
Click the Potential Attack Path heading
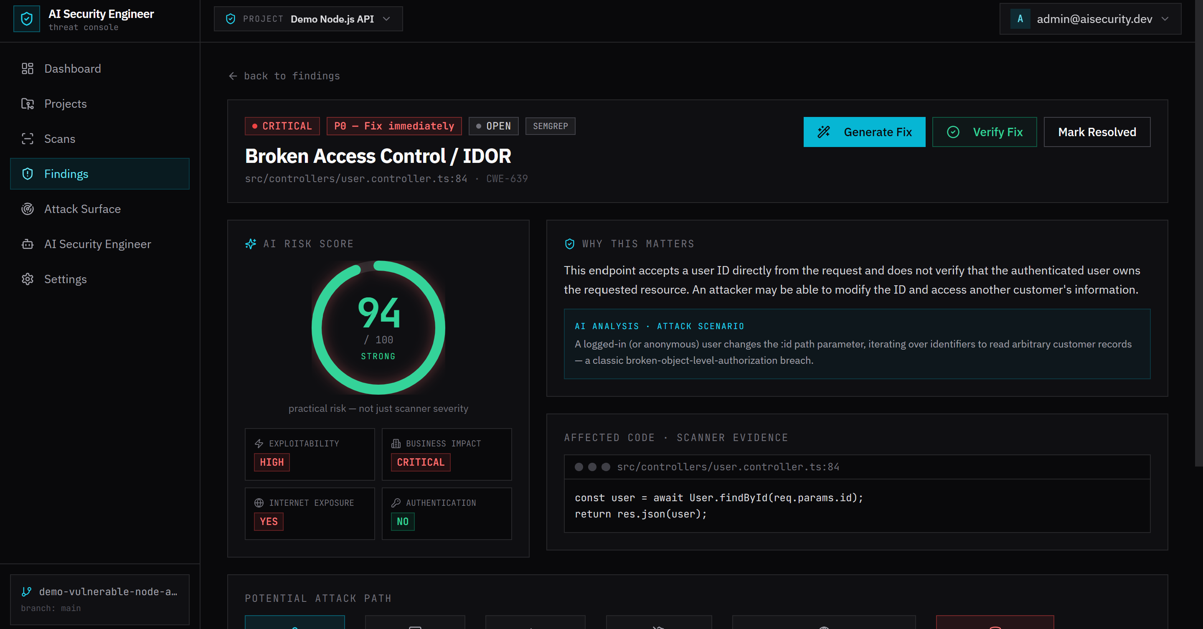coord(318,598)
